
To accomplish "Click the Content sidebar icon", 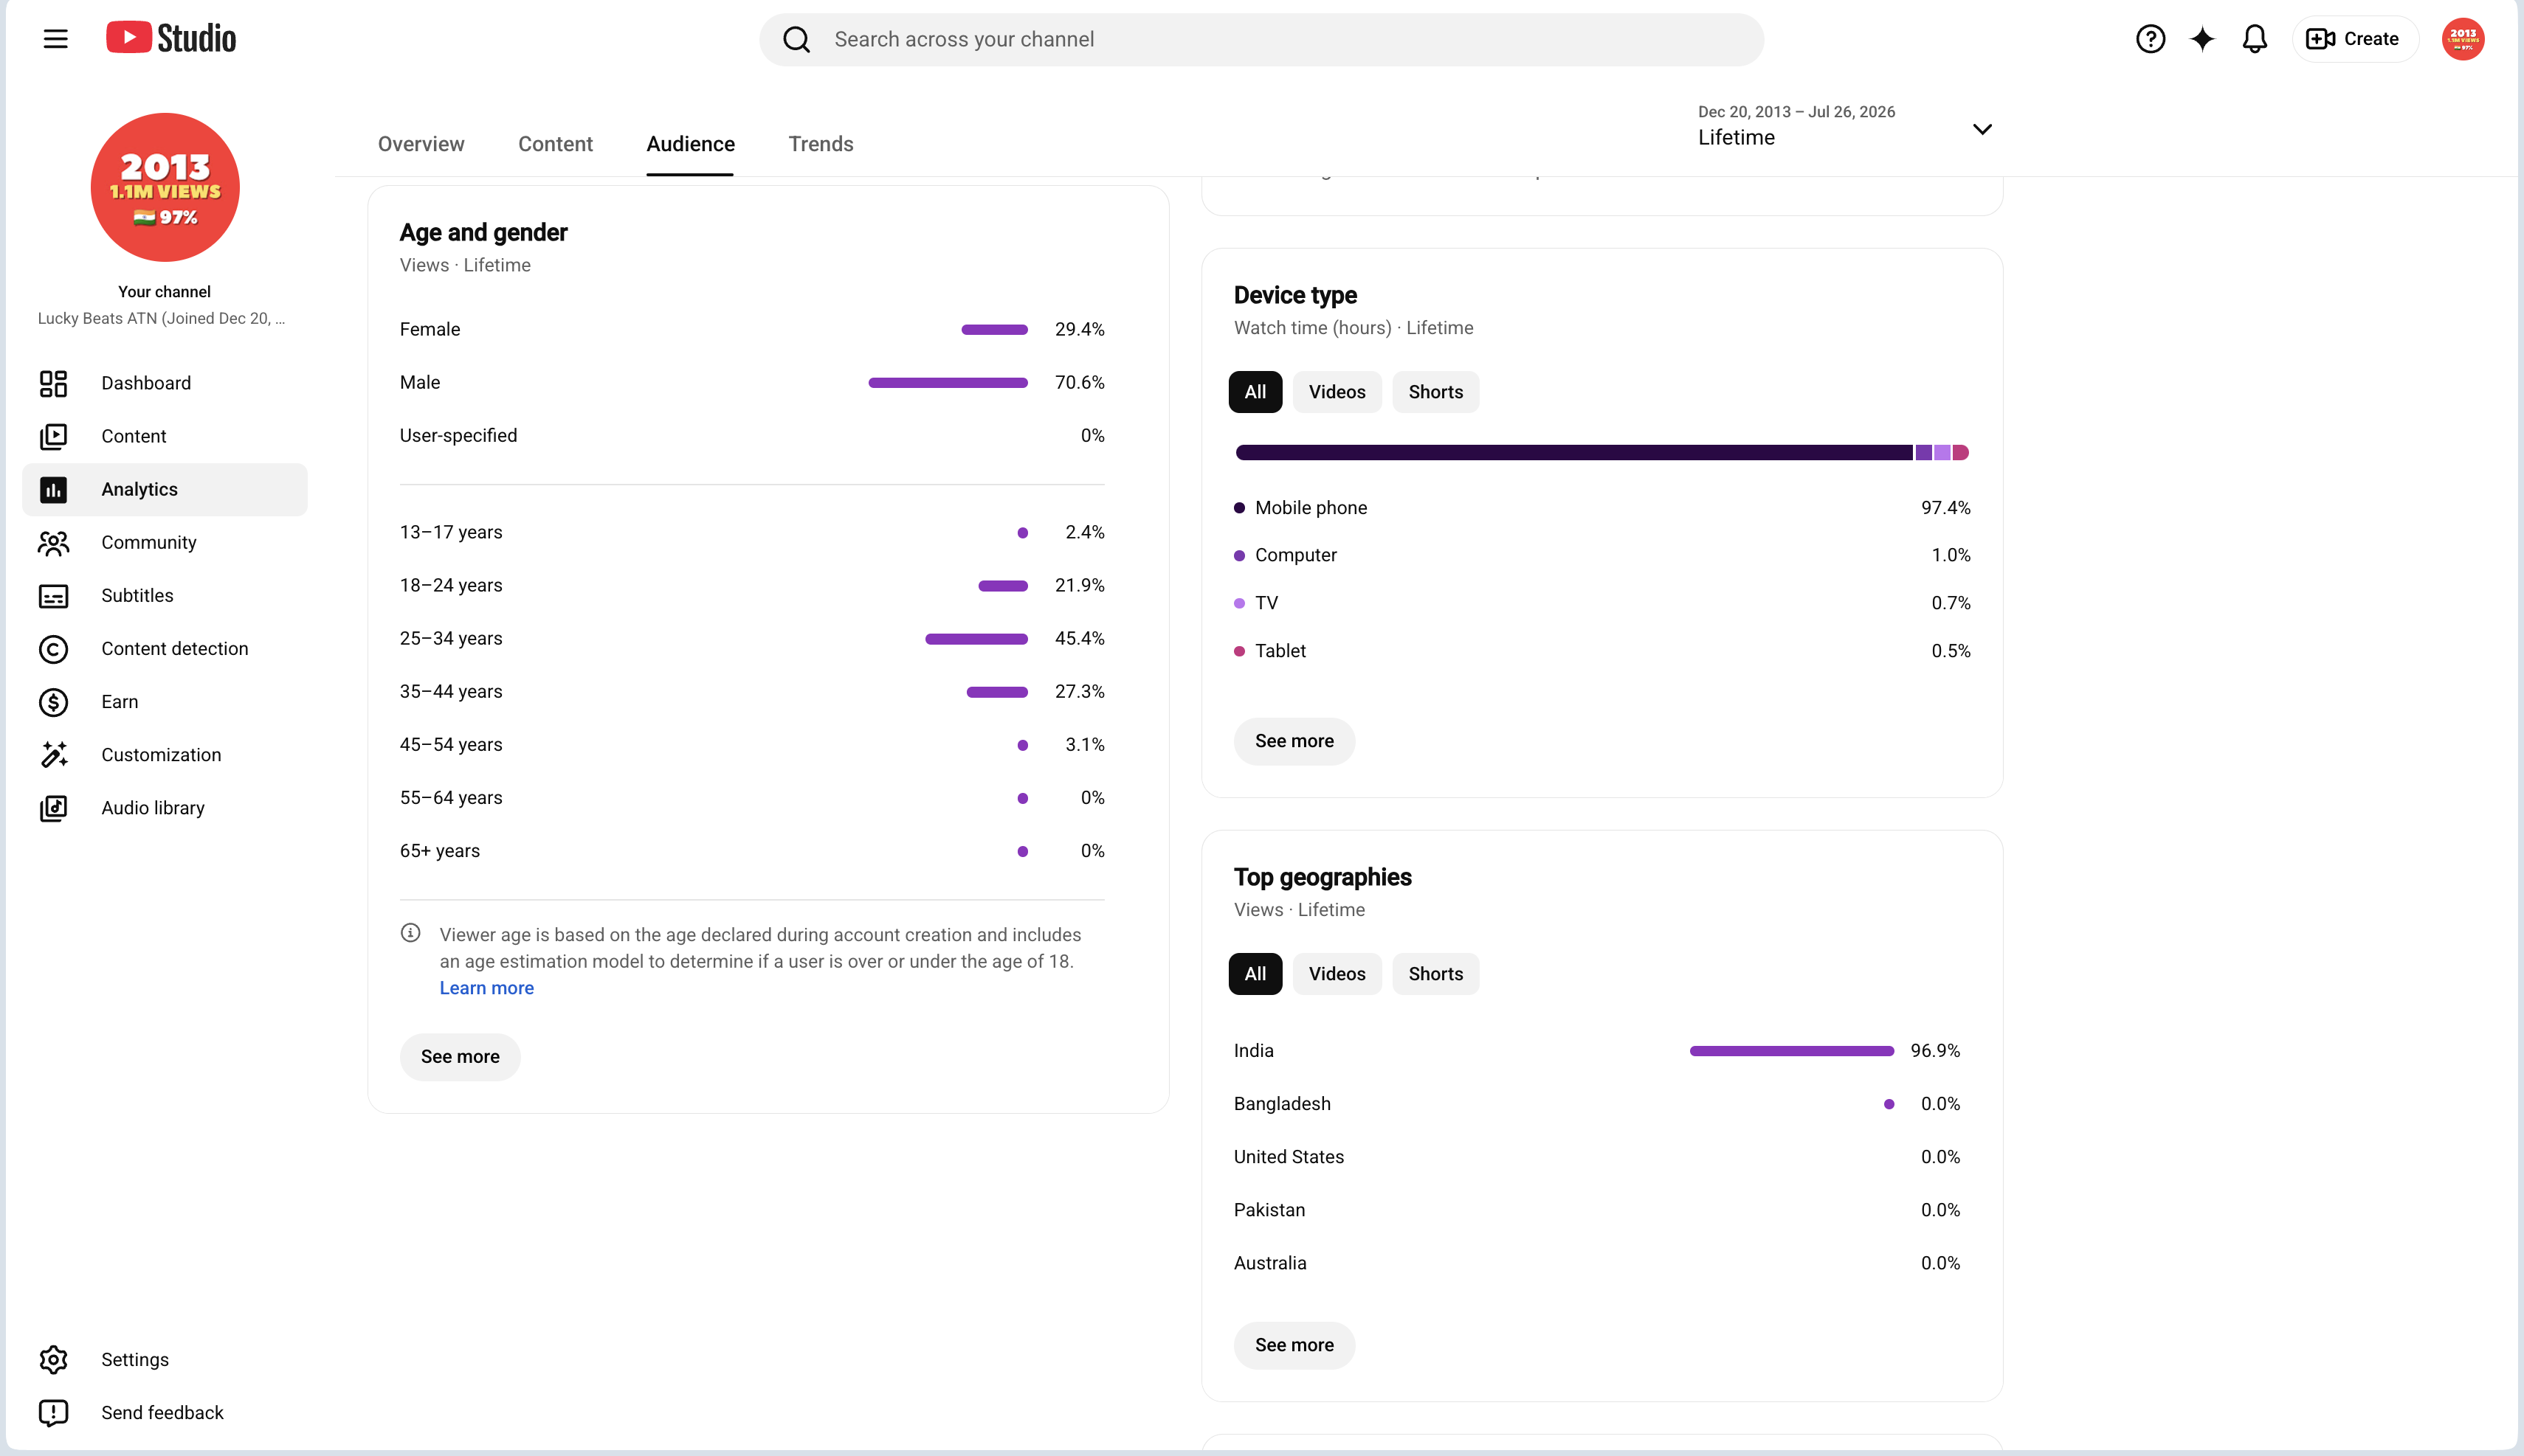I will click(x=53, y=436).
